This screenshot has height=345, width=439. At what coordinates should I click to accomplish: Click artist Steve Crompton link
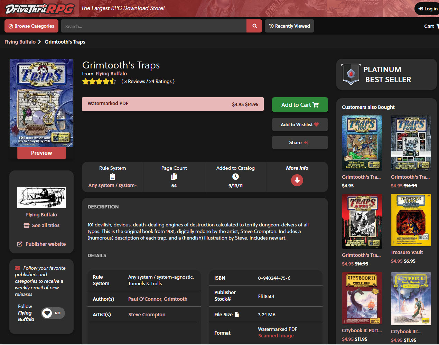[147, 315]
